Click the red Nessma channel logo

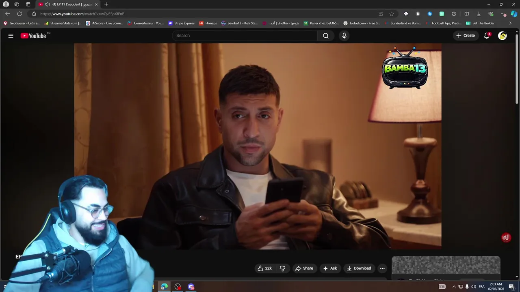pyautogui.click(x=506, y=238)
